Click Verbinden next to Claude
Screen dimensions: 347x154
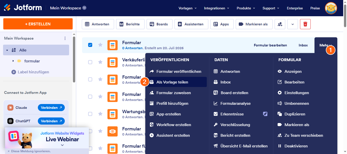(51, 108)
